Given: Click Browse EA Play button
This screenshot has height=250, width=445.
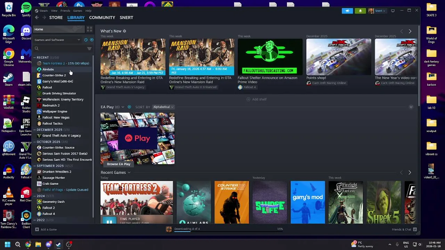Looking at the screenshot, I should (119, 164).
